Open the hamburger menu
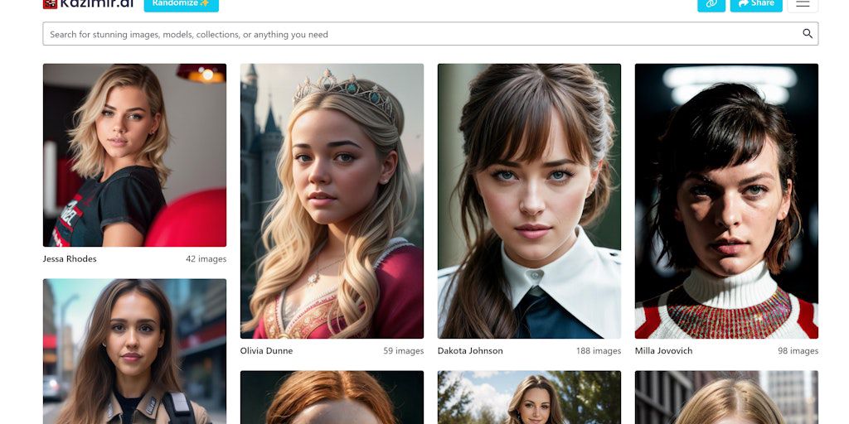This screenshot has height=424, width=849. point(803,4)
